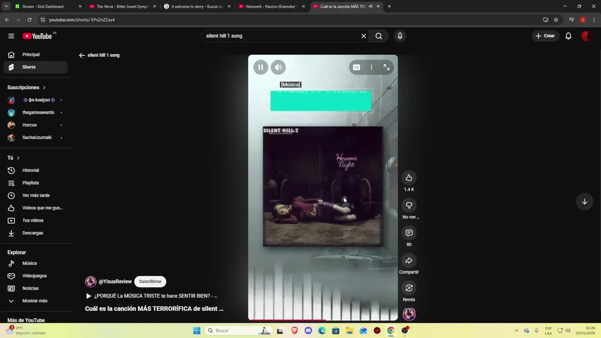
Task: Go to next Short with down arrow
Action: pos(585,201)
